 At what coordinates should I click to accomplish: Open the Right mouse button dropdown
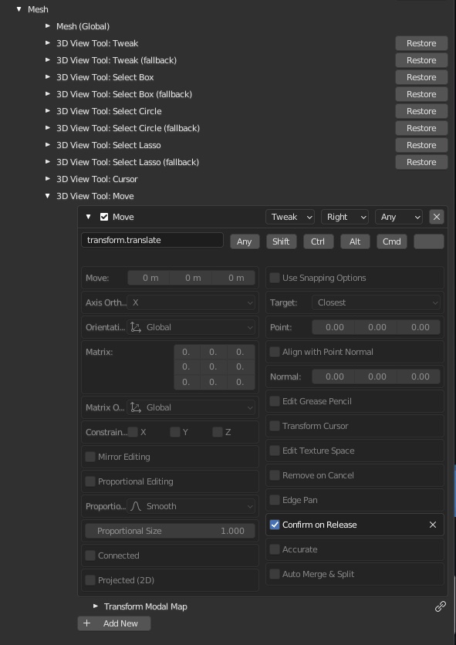(x=344, y=217)
